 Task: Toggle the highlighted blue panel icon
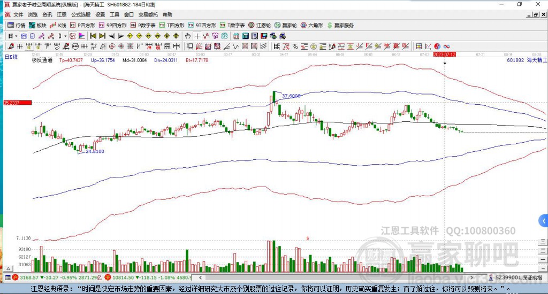(x=24, y=36)
